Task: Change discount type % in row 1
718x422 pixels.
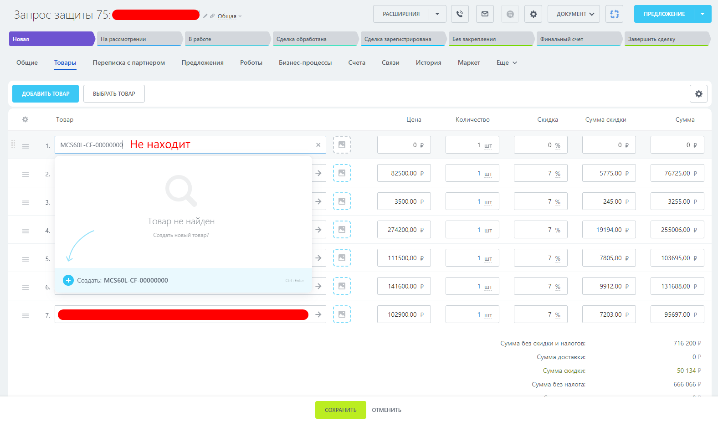Action: click(558, 145)
